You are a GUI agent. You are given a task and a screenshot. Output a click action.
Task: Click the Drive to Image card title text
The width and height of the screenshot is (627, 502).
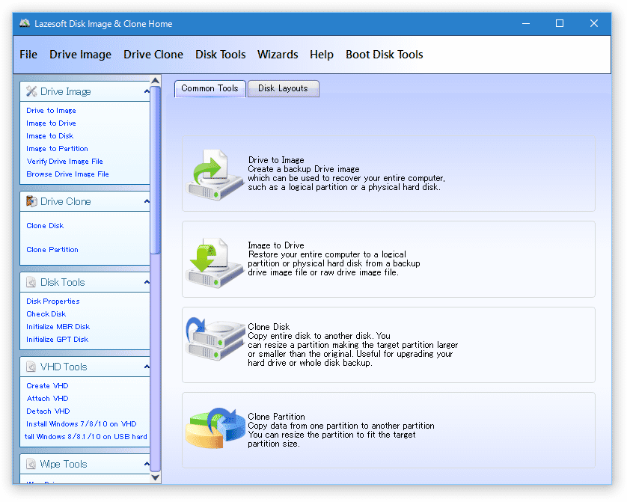[276, 160]
